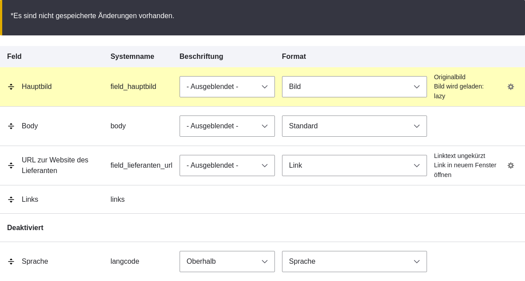Open the Oberhalb label dropdown
Screen dimensions: 525x281
[x=227, y=262]
